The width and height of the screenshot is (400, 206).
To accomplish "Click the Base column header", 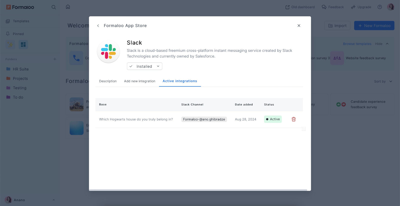I will point(103,104).
